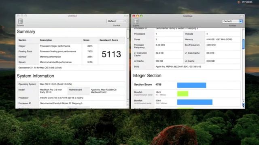Click Intel Core i5 CPU processor value
Viewport: 259px width, 145px height.
62,98
